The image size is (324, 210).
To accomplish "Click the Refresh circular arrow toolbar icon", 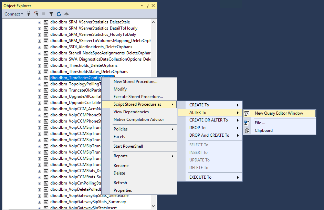I will point(59,14).
